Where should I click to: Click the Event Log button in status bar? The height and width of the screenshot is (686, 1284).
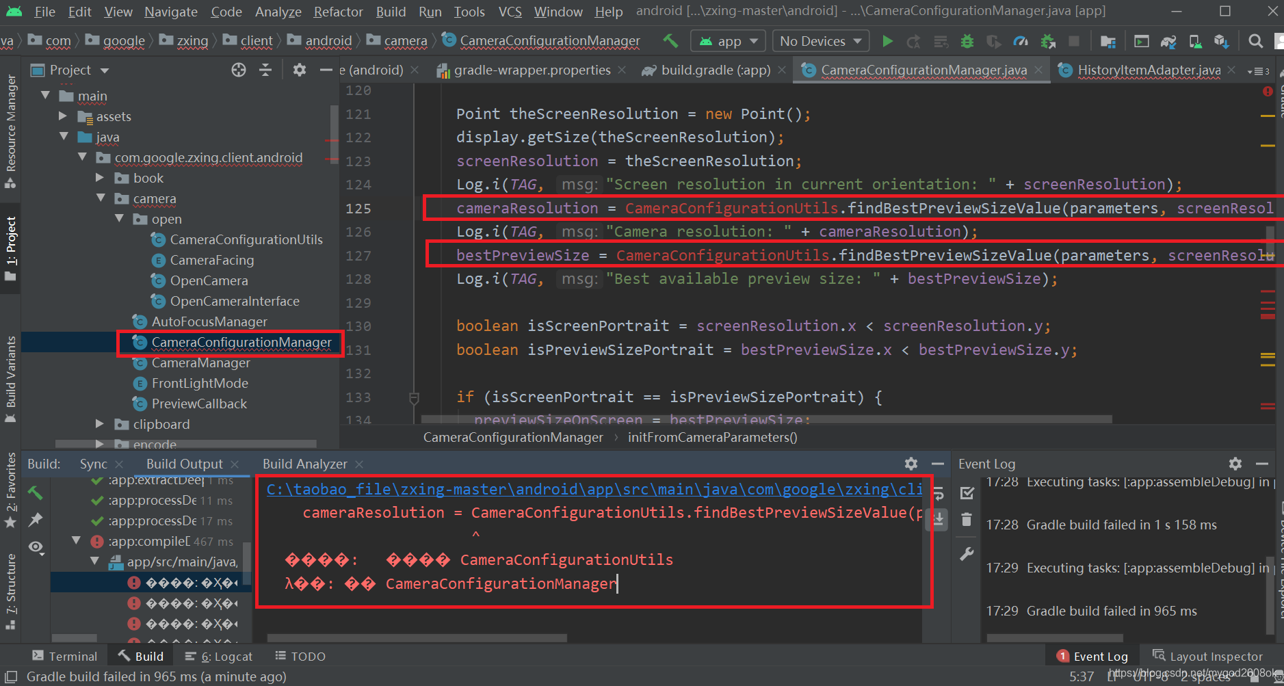click(x=1092, y=656)
